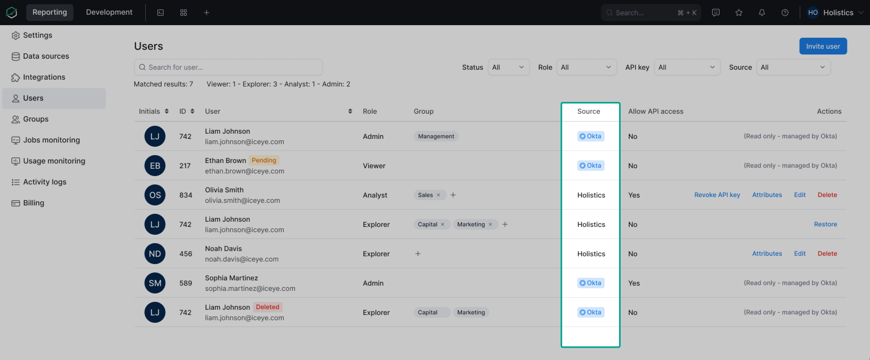Open the notifications bell
Screen dimensions: 870x360
tap(762, 13)
